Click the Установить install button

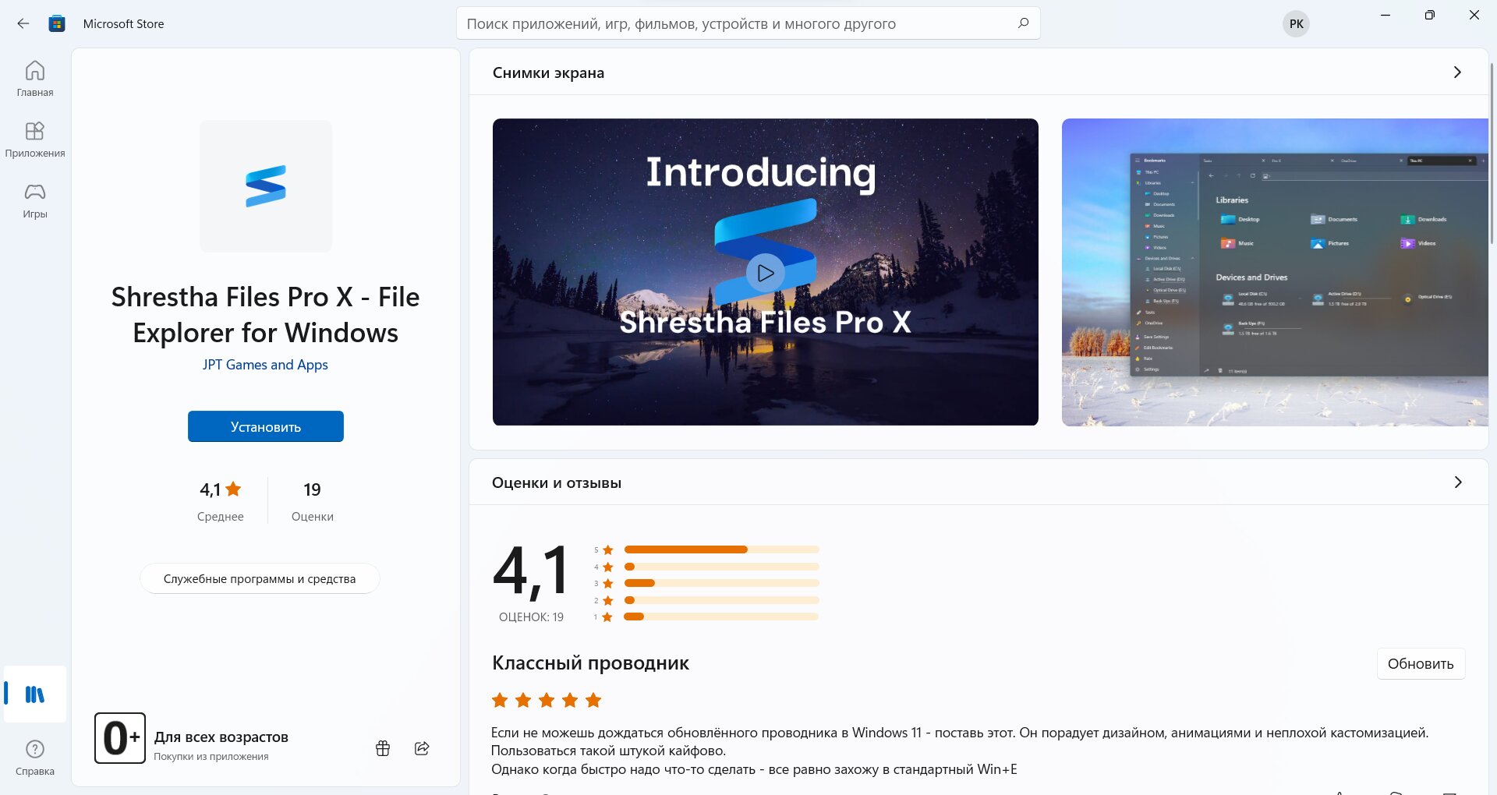click(x=266, y=426)
